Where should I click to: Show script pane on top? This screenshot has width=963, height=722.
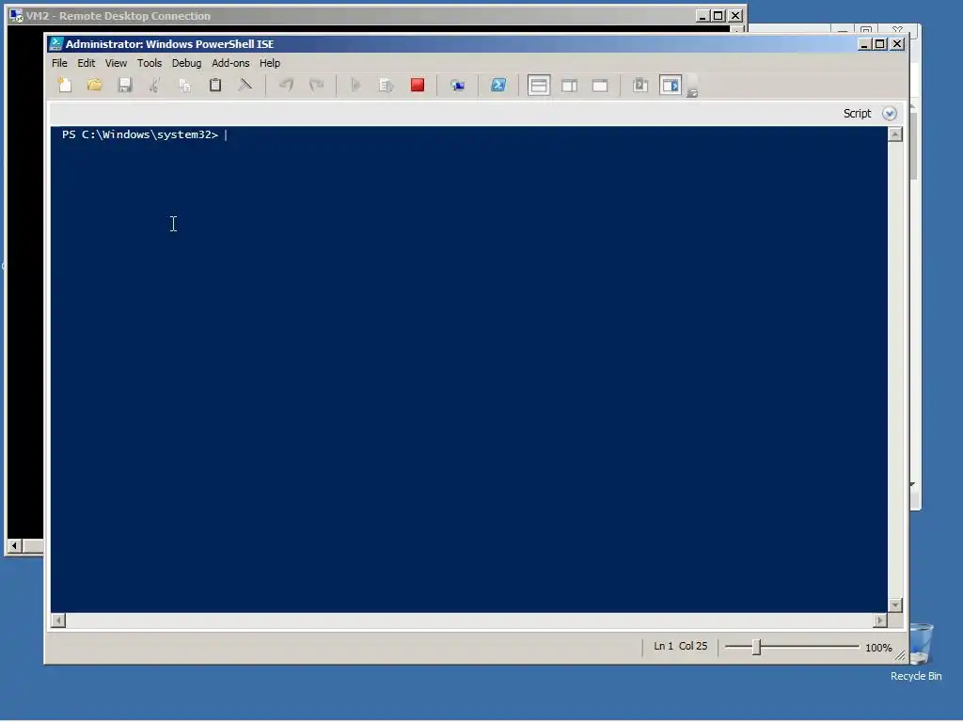coord(539,86)
